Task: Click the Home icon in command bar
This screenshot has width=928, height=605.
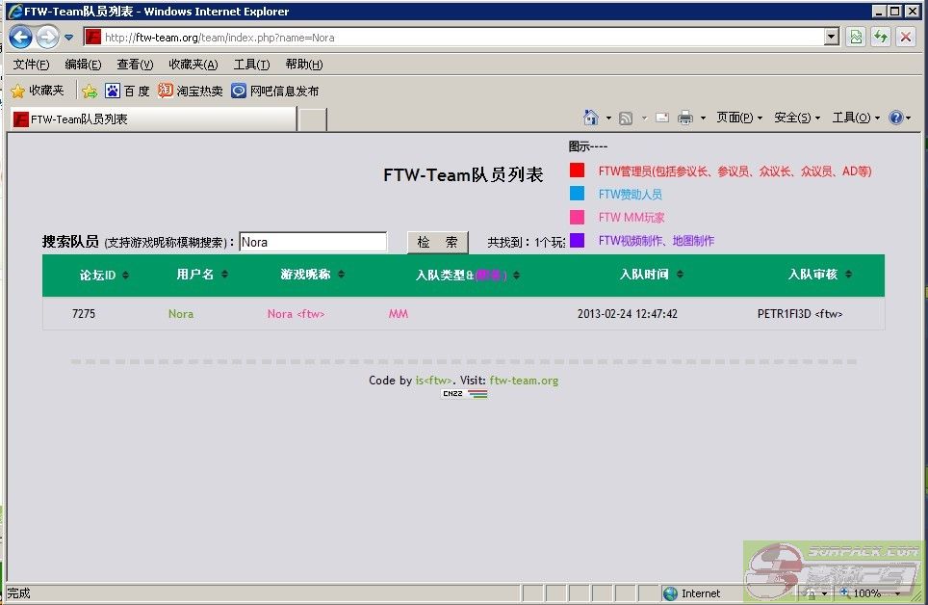Action: 591,118
